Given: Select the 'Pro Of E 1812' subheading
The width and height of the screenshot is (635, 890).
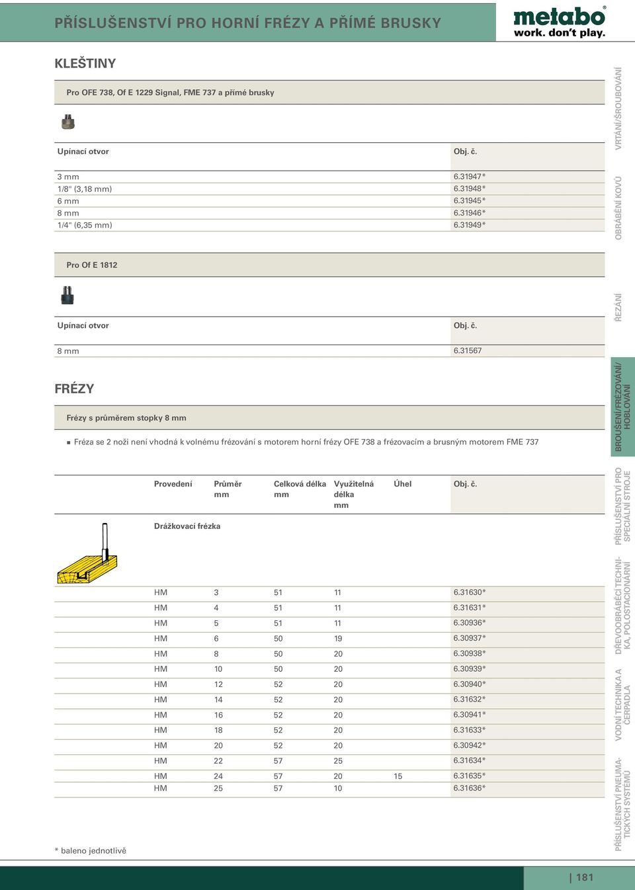Looking at the screenshot, I should pyautogui.click(x=92, y=265).
